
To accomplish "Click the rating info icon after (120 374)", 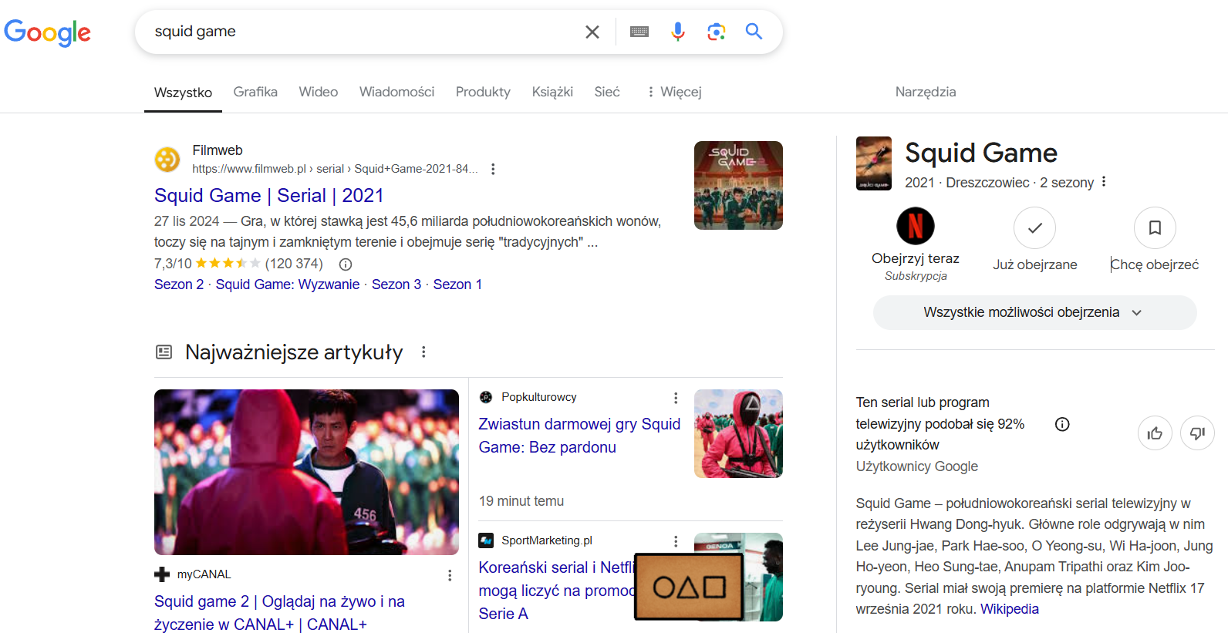I will click(x=346, y=264).
